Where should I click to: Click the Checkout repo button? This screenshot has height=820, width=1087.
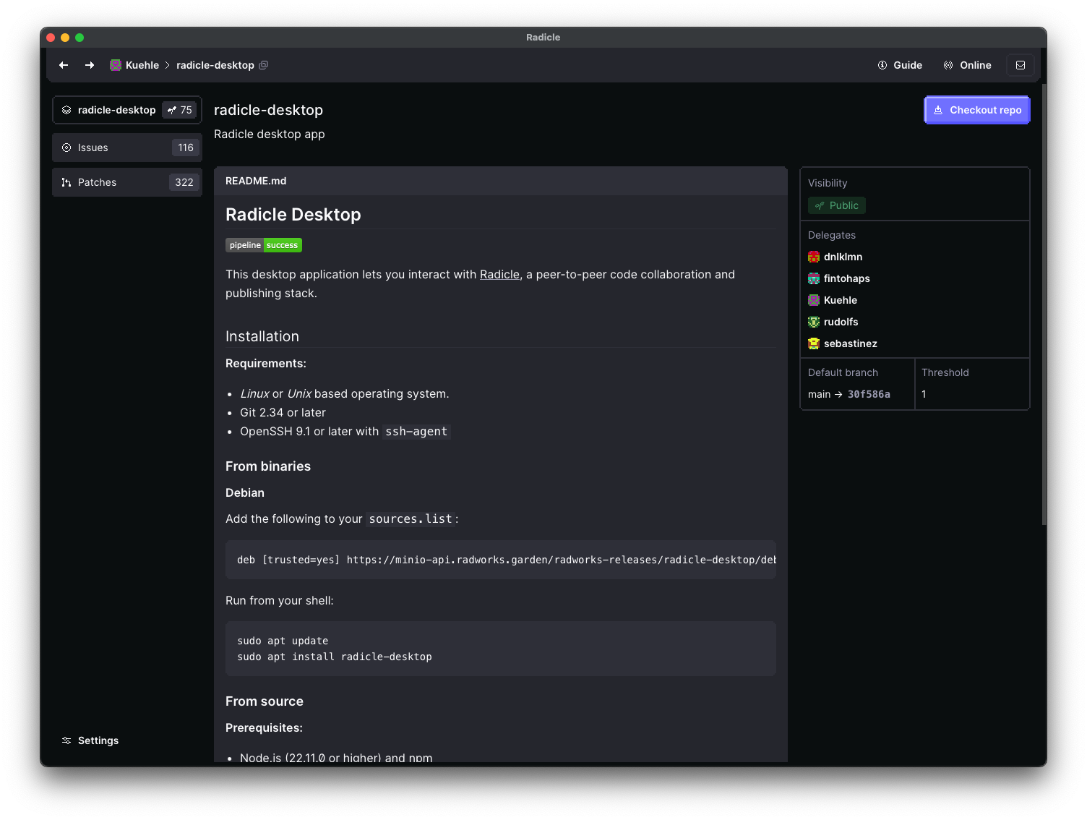(977, 110)
